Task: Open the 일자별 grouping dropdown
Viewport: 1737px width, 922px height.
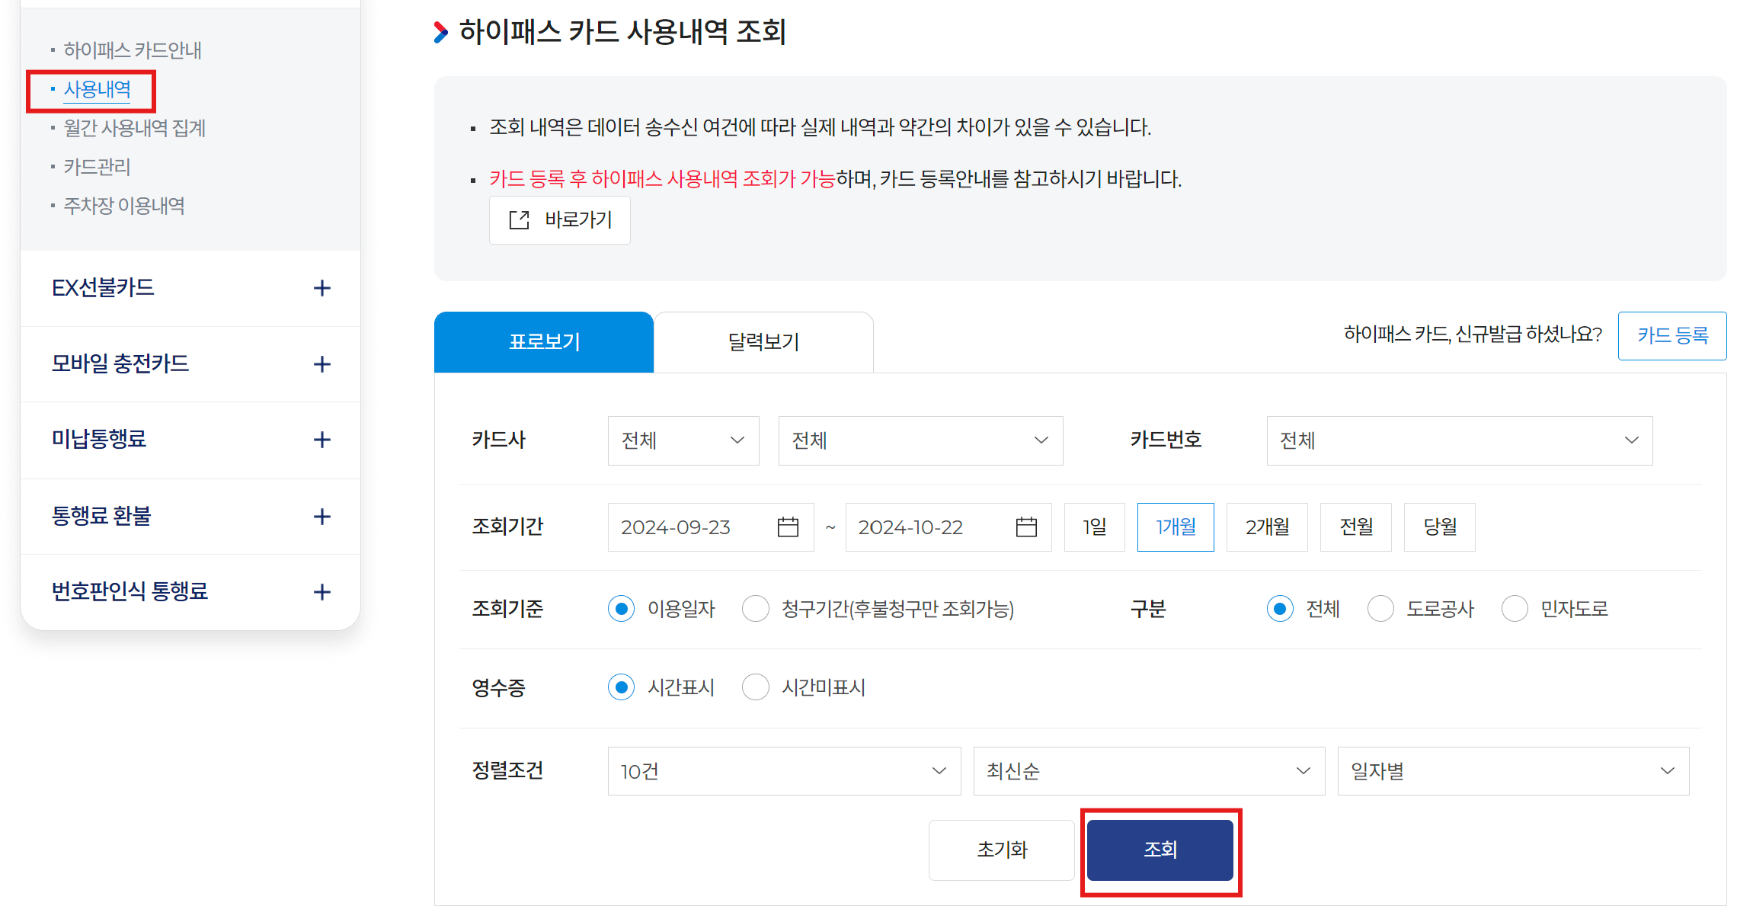Action: [x=1512, y=770]
